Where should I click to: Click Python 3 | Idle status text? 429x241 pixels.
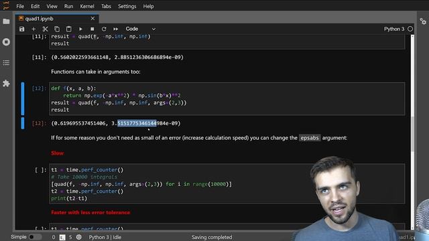click(x=105, y=237)
